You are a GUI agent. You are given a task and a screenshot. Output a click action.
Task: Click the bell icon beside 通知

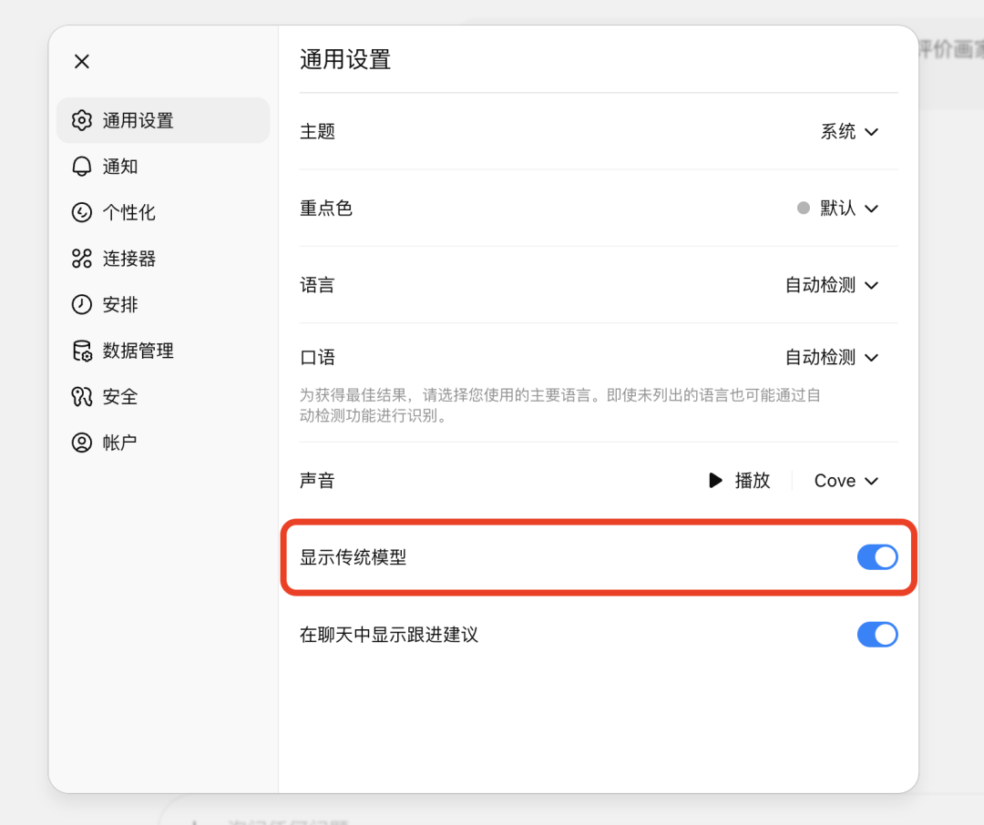click(82, 167)
